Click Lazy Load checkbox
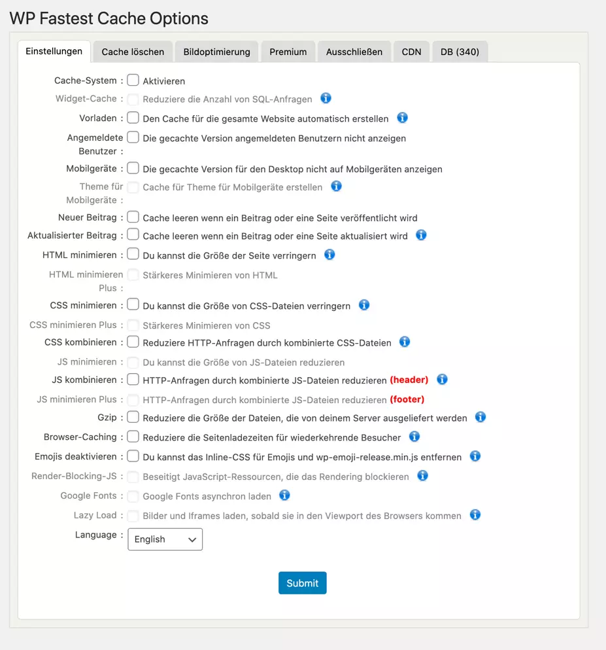The width and height of the screenshot is (606, 650). tap(133, 515)
